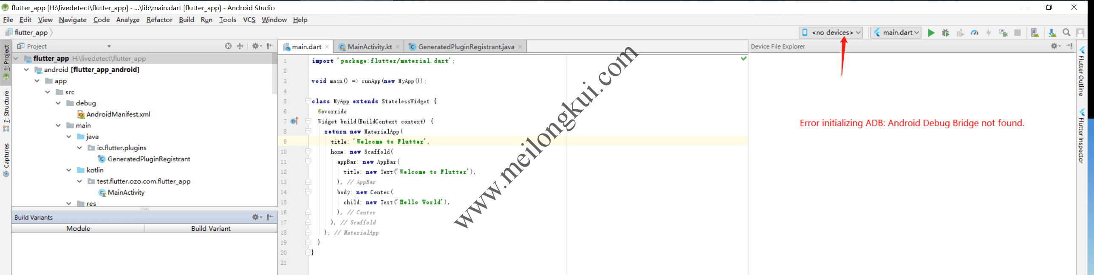Collapse the android module node
This screenshot has width=1094, height=275.
(x=26, y=69)
